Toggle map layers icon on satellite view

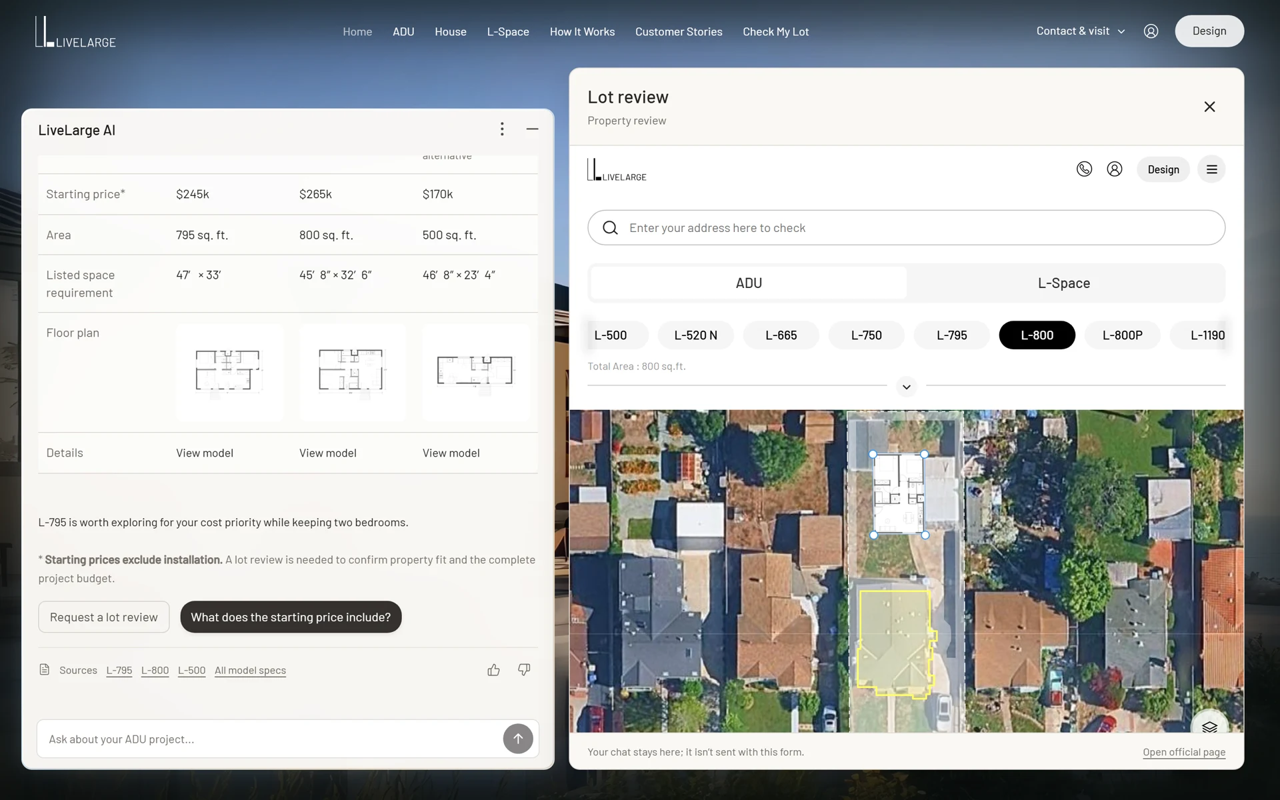coord(1209,727)
